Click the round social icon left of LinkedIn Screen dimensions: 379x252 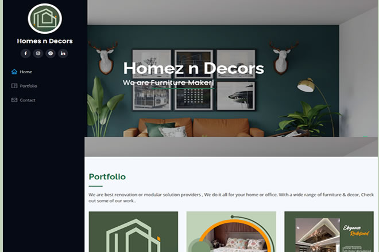(51, 53)
